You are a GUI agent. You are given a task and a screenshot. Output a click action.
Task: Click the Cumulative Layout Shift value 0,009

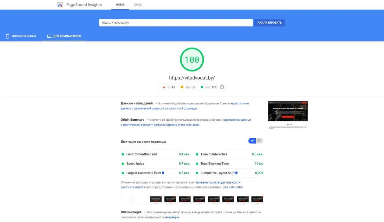point(259,173)
